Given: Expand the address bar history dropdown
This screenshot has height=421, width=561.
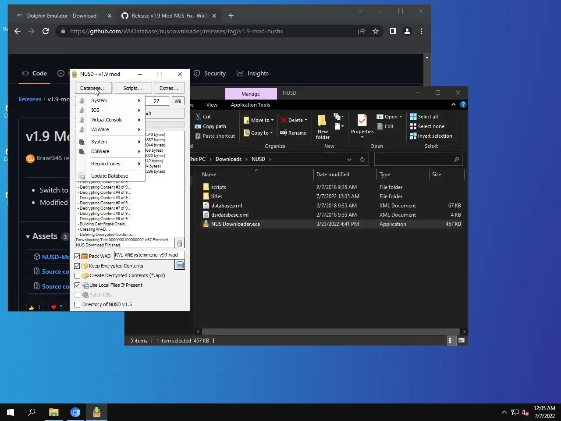Looking at the screenshot, I should [x=349, y=159].
